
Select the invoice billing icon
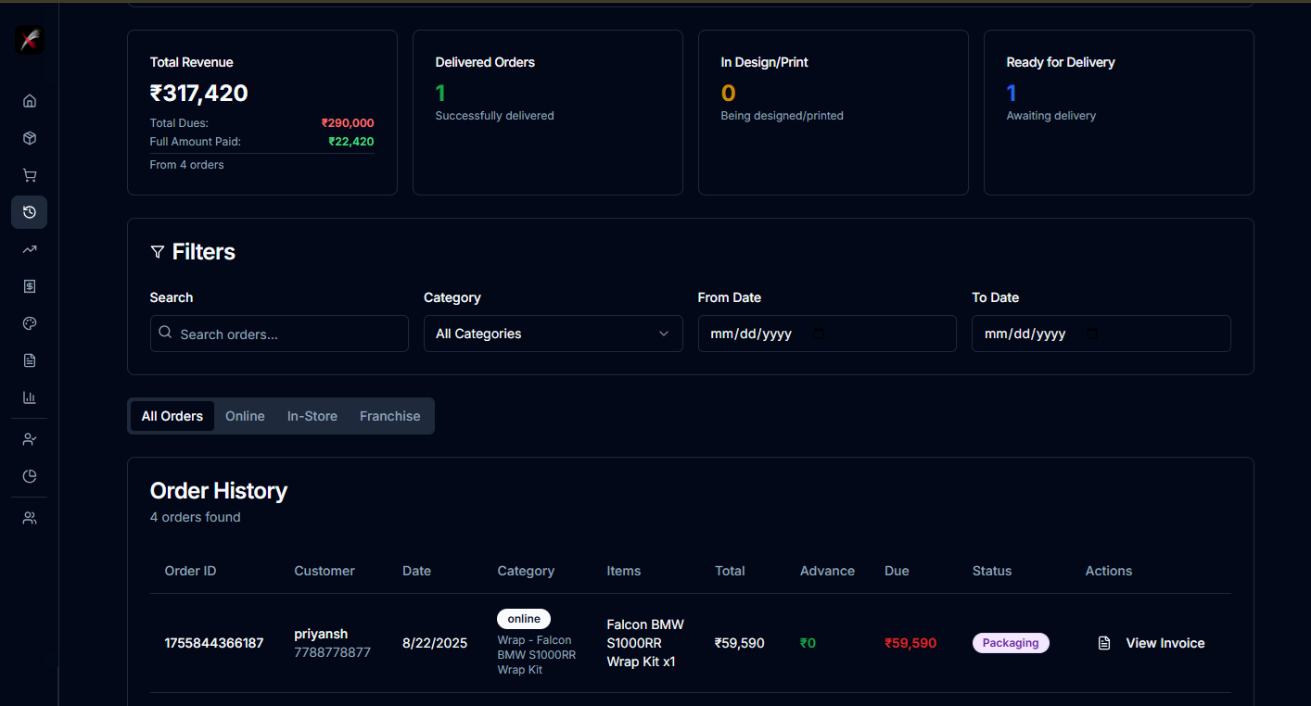pyautogui.click(x=29, y=285)
